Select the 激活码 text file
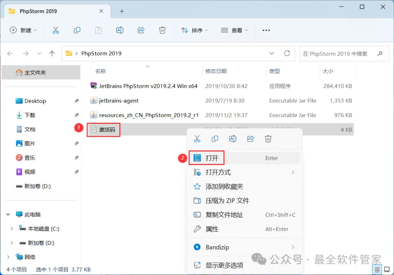This screenshot has height=275, width=394. (x=220, y=129)
